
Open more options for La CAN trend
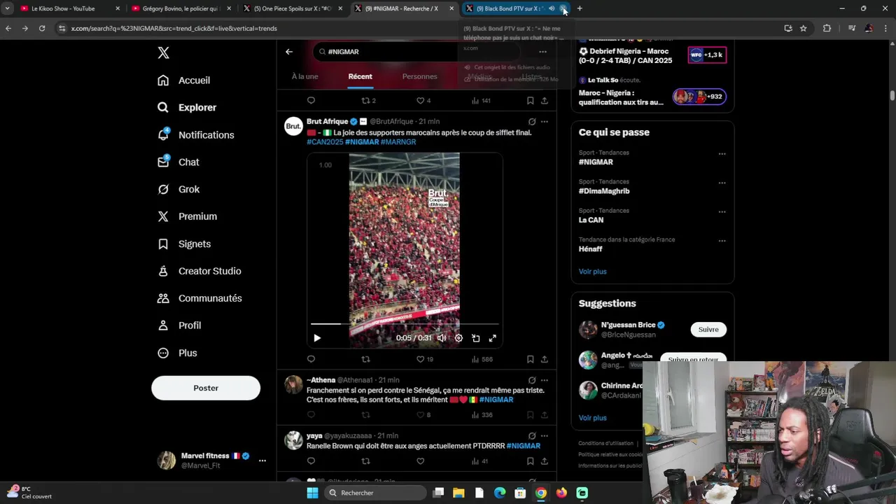click(722, 212)
